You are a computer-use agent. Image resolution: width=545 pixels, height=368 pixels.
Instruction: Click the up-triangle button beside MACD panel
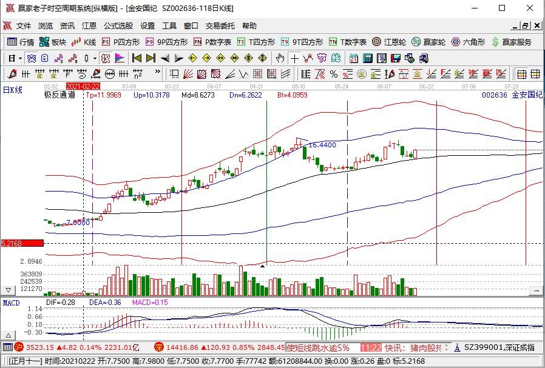tap(8, 335)
